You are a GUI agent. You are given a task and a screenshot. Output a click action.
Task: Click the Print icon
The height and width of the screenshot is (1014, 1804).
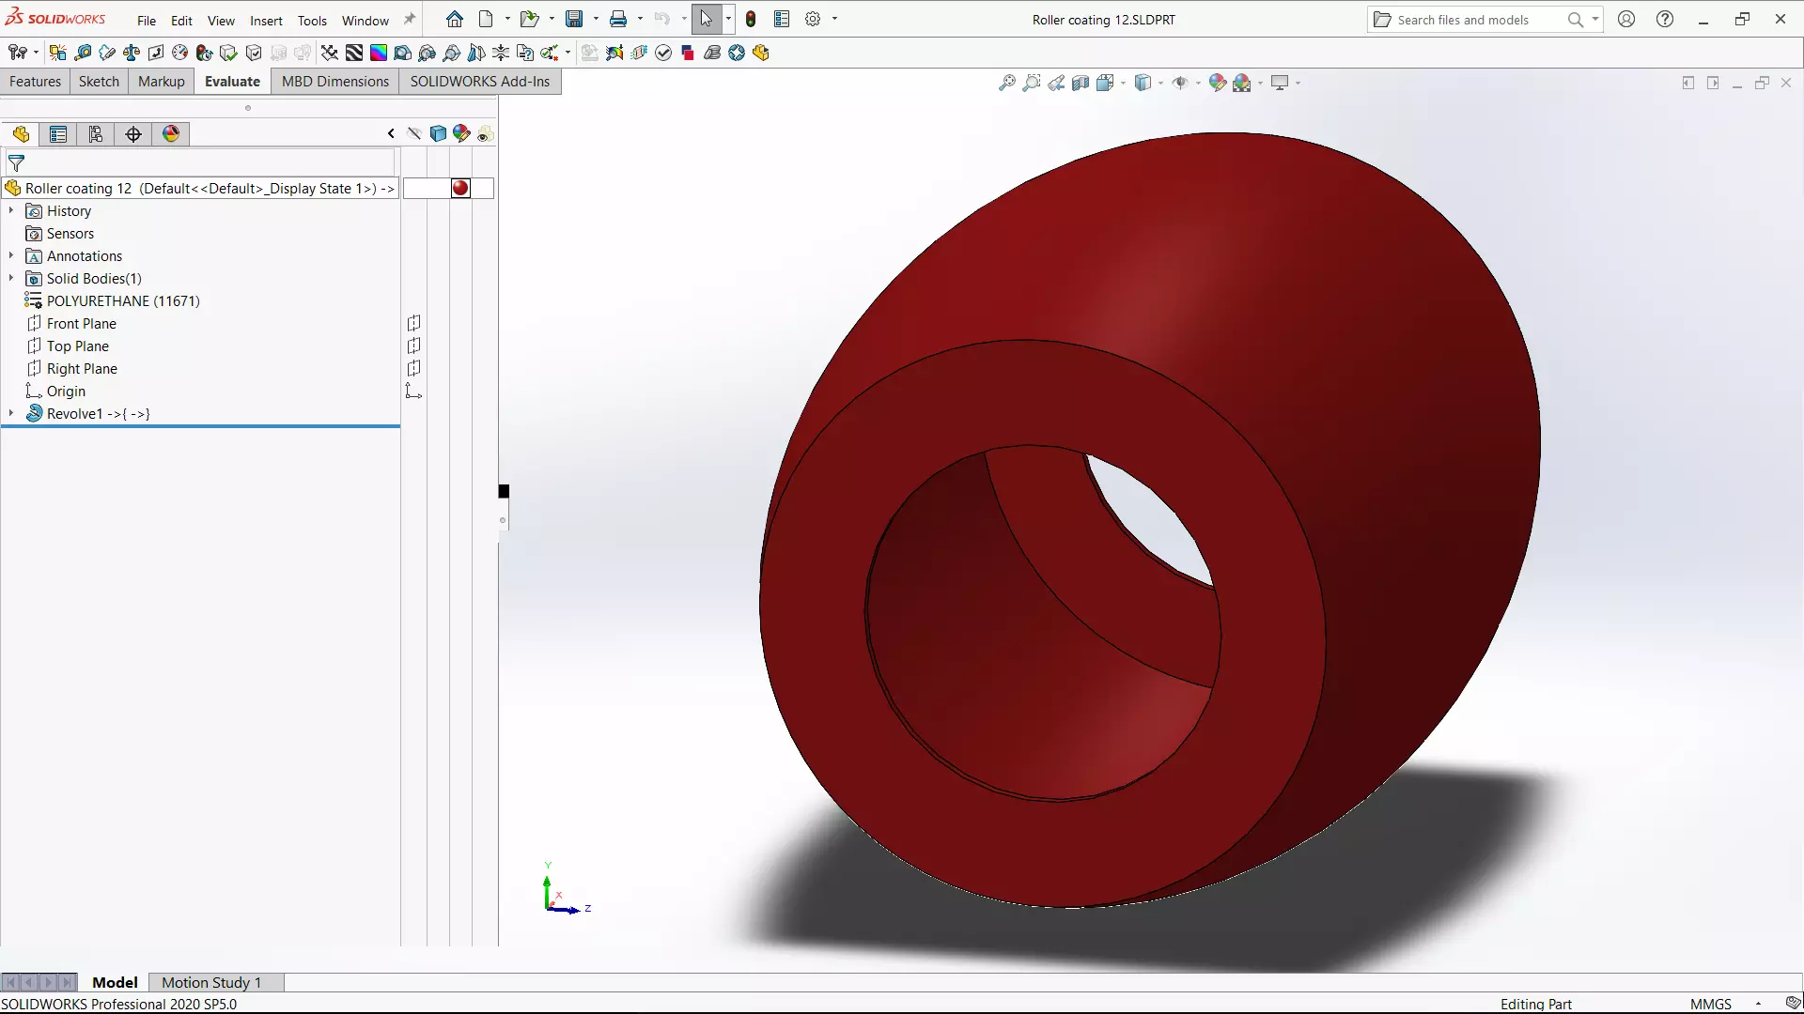point(618,19)
